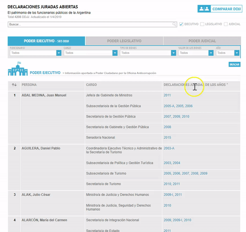Open the 2003-A declaration of Aguilera
This screenshot has width=246, height=232.
pos(169,148)
